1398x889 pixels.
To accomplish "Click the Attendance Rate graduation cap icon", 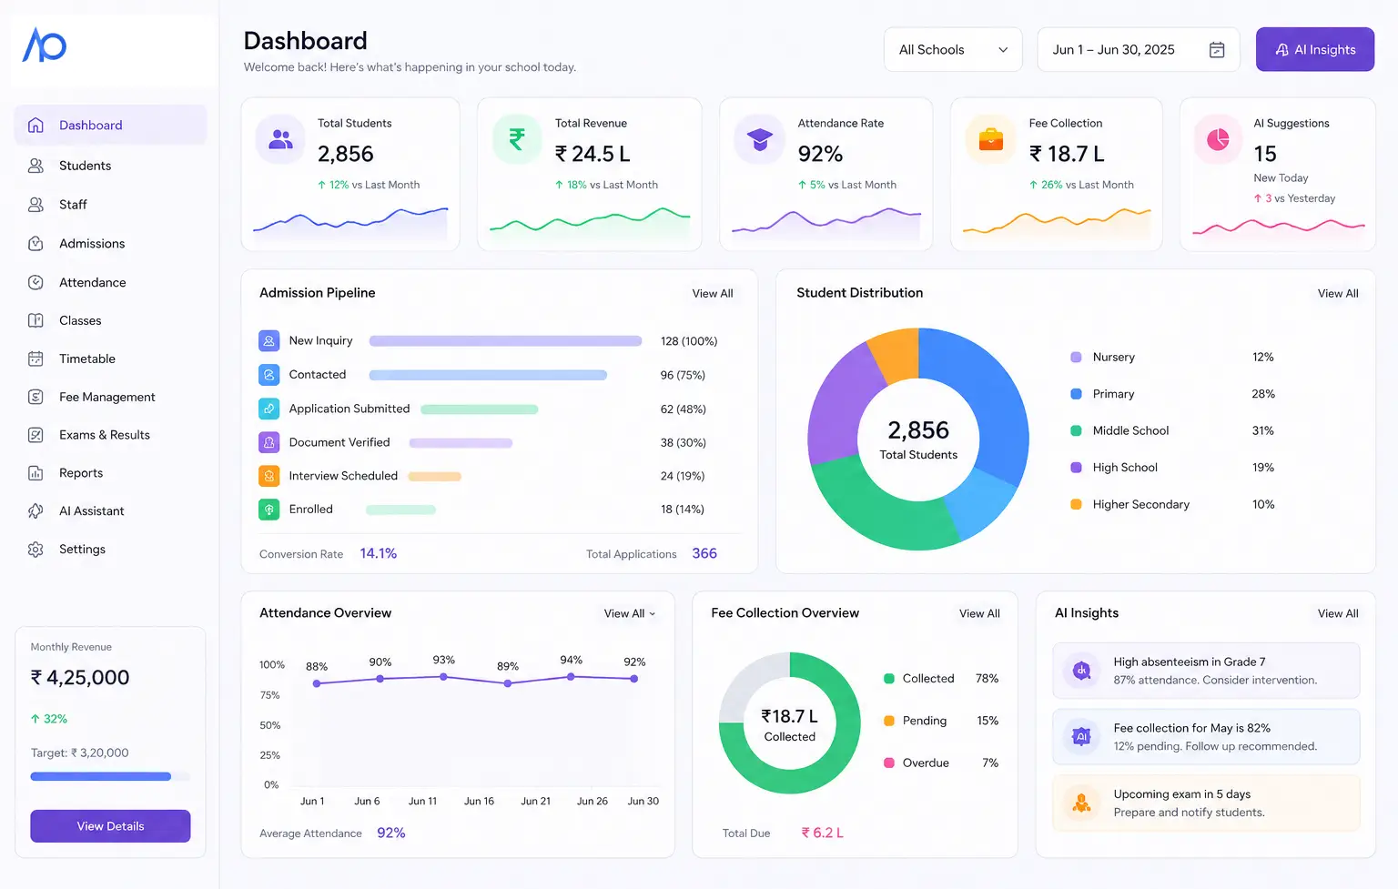I will coord(759,139).
